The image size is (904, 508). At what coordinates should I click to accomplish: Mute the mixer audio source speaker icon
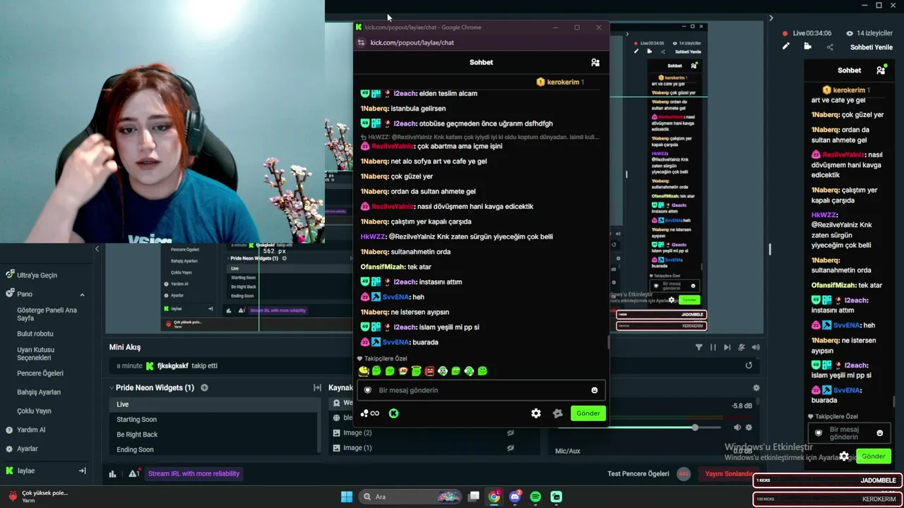pyautogui.click(x=737, y=428)
